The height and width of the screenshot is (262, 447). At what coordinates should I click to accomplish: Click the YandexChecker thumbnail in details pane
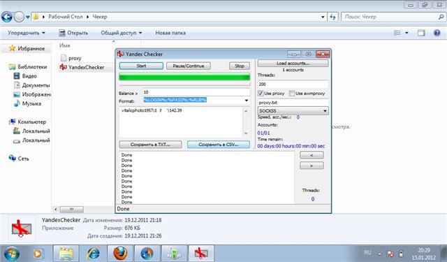point(22,228)
